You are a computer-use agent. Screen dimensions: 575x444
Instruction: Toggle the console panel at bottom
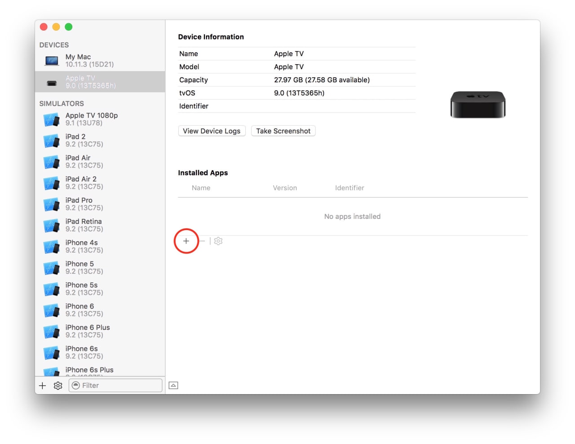[x=173, y=386]
